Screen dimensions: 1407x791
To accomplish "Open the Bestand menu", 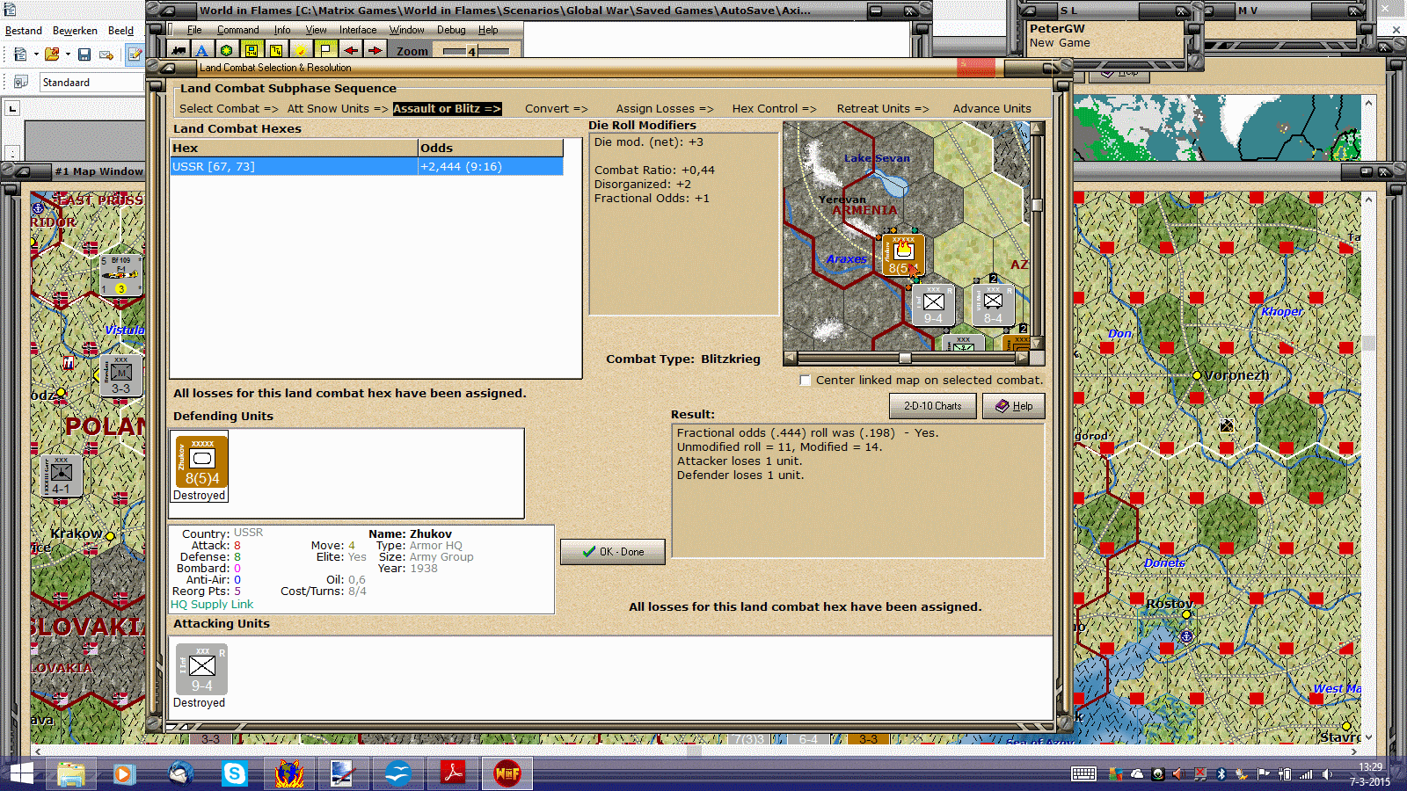I will pos(24,31).
